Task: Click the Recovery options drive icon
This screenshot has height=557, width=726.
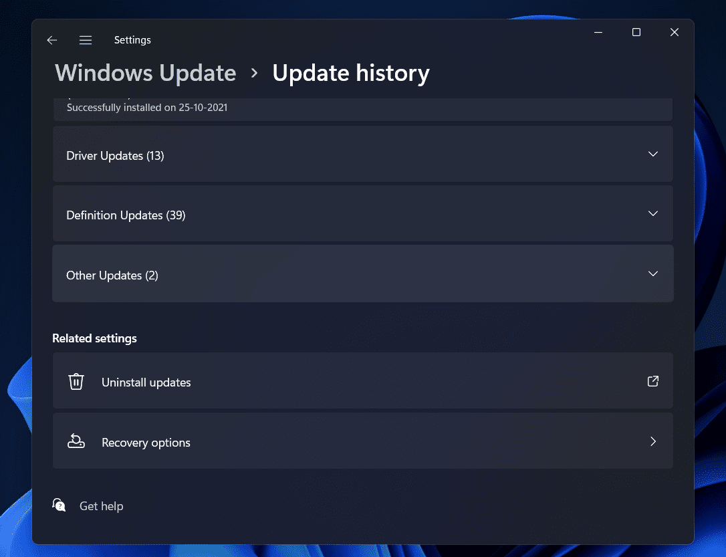Action: [76, 441]
